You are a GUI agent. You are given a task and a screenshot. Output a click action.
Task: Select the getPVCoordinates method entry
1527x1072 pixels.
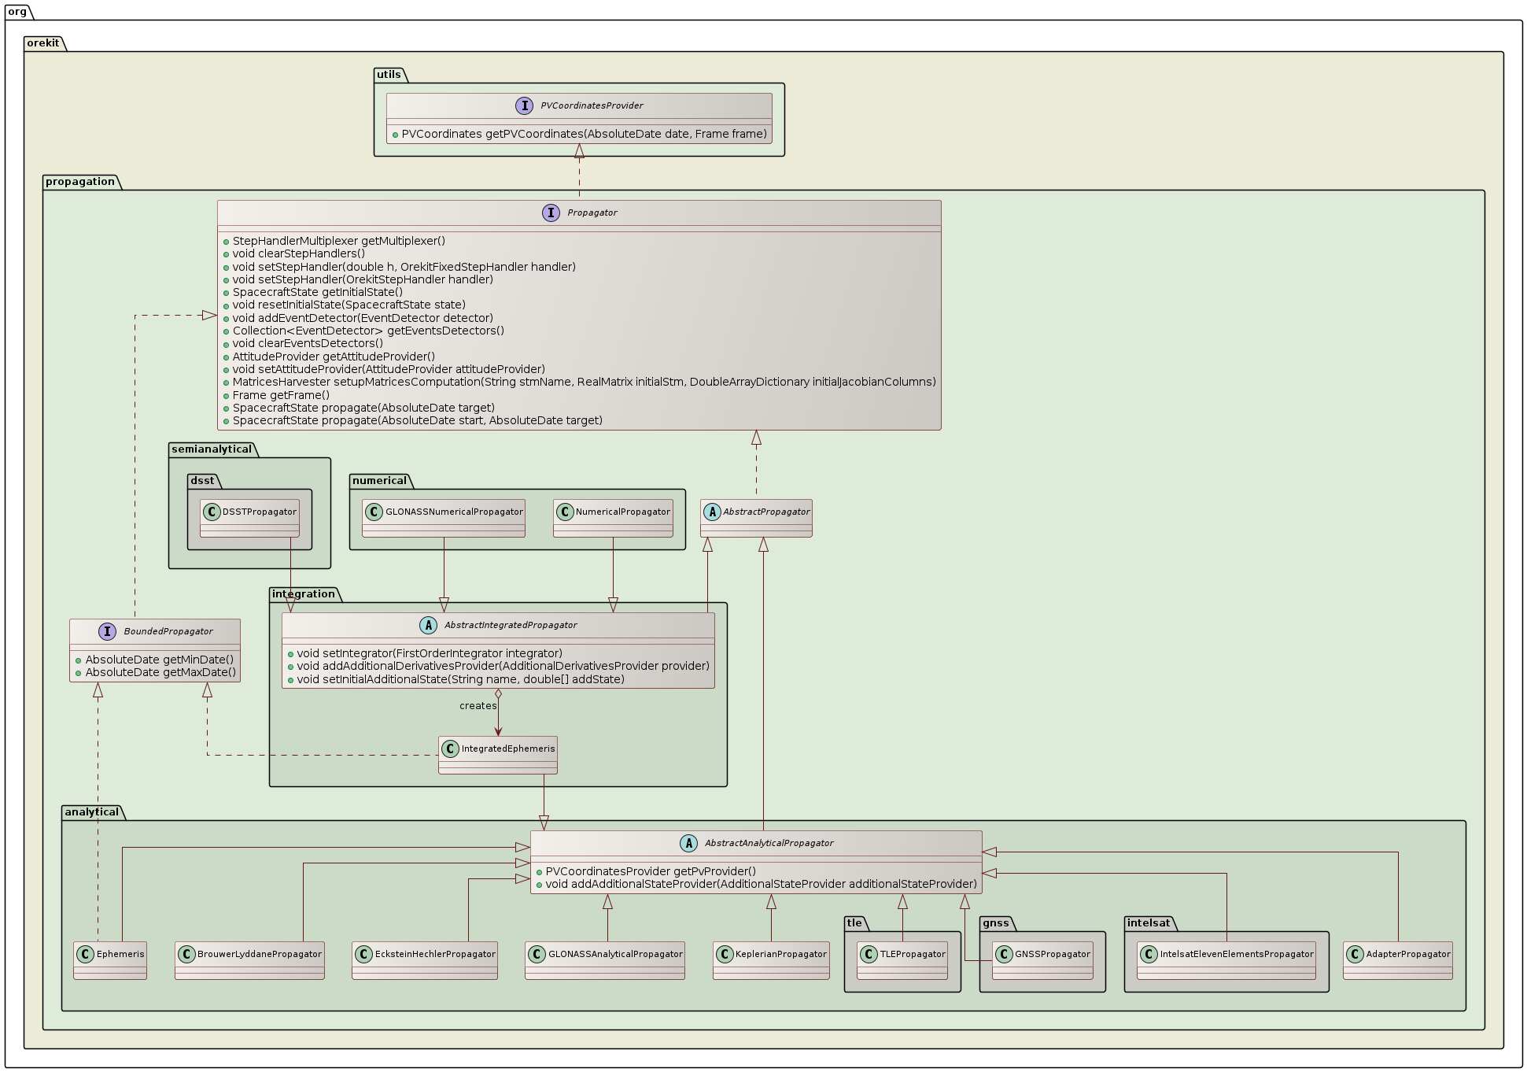tap(582, 134)
